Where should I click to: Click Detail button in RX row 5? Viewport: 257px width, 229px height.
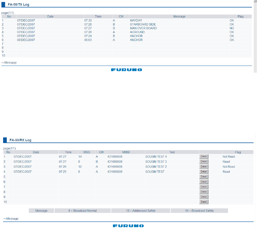(204, 177)
